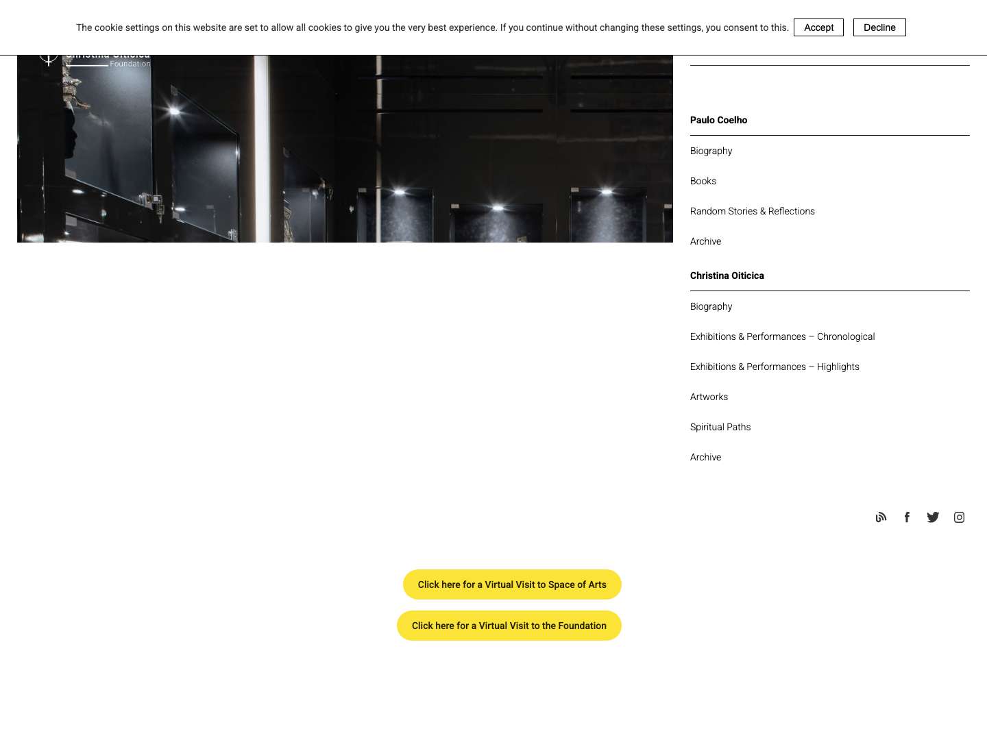The image size is (987, 740).
Task: Start a Virtual Visit to the Foundation
Action: [509, 626]
